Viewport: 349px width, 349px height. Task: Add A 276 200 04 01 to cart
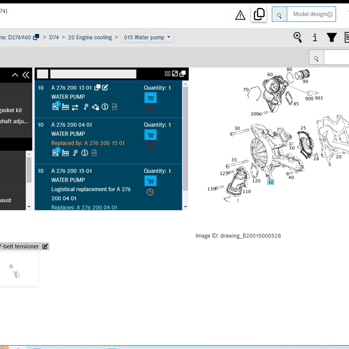150,135
